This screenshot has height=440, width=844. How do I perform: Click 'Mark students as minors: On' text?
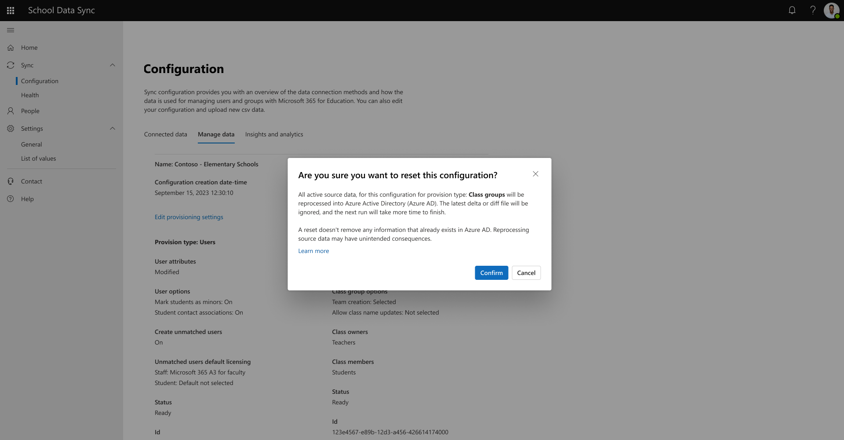coord(193,302)
